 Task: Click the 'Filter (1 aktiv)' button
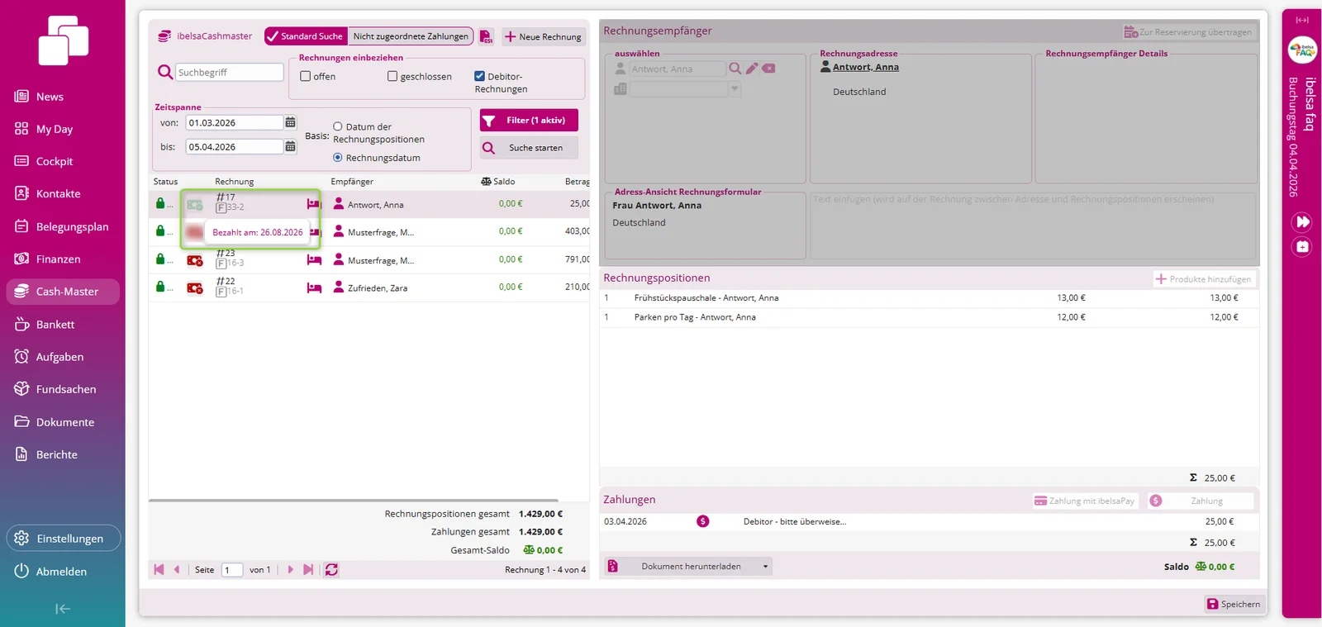529,121
